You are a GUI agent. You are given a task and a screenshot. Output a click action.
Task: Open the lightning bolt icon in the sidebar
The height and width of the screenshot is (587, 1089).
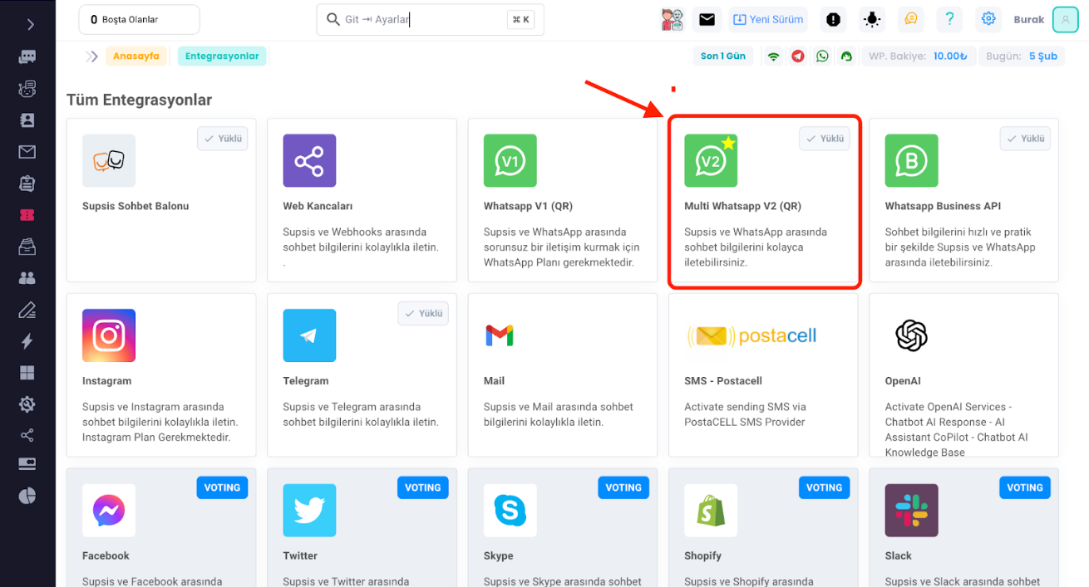(x=27, y=341)
